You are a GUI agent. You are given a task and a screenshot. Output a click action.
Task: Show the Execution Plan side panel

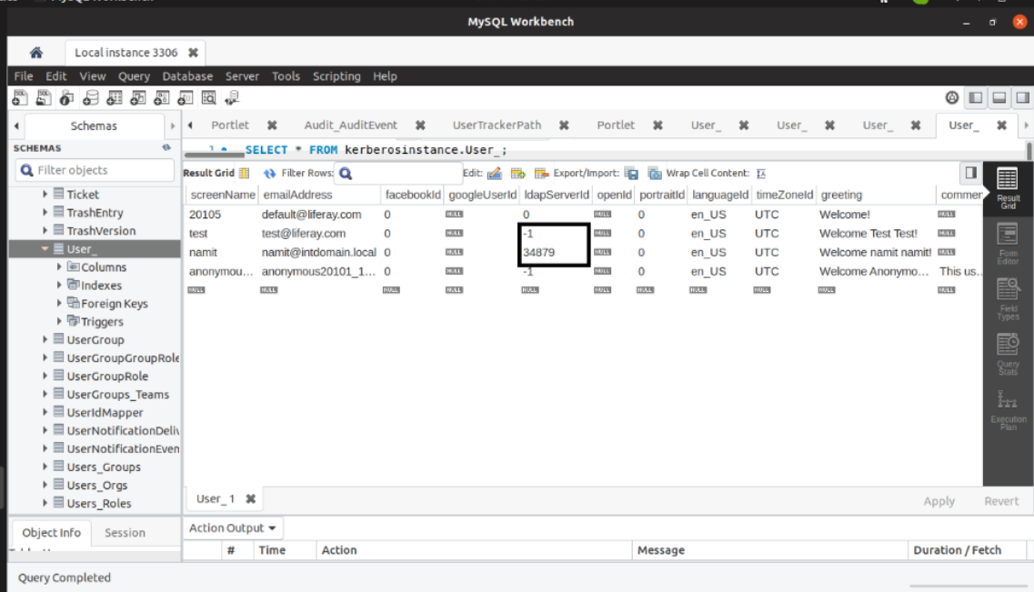pyautogui.click(x=1008, y=410)
